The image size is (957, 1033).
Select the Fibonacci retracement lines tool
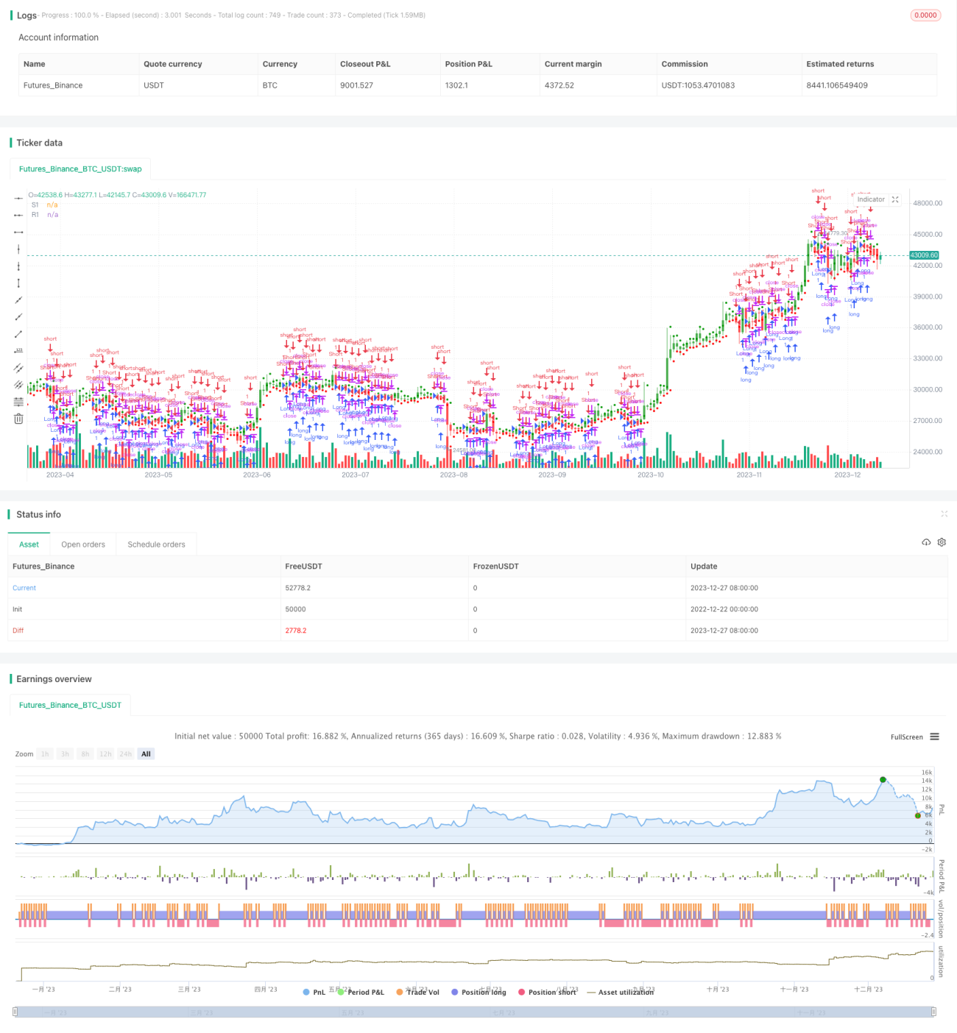[18, 402]
